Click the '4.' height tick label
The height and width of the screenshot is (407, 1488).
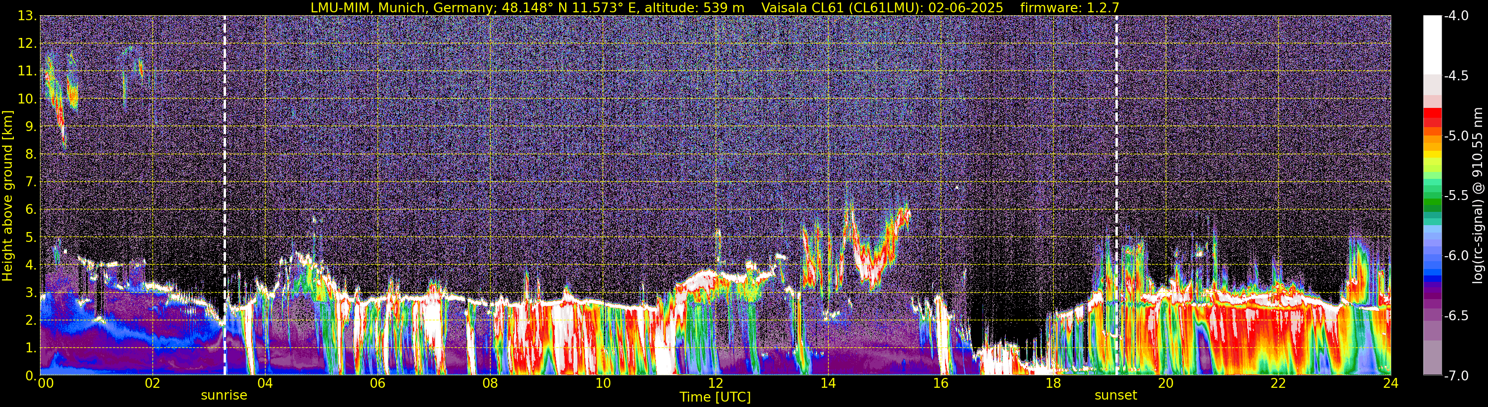tap(30, 265)
